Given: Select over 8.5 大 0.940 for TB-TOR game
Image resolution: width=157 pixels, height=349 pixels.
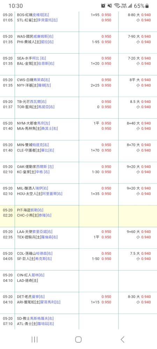Looking at the screenshot, I should (140, 102).
